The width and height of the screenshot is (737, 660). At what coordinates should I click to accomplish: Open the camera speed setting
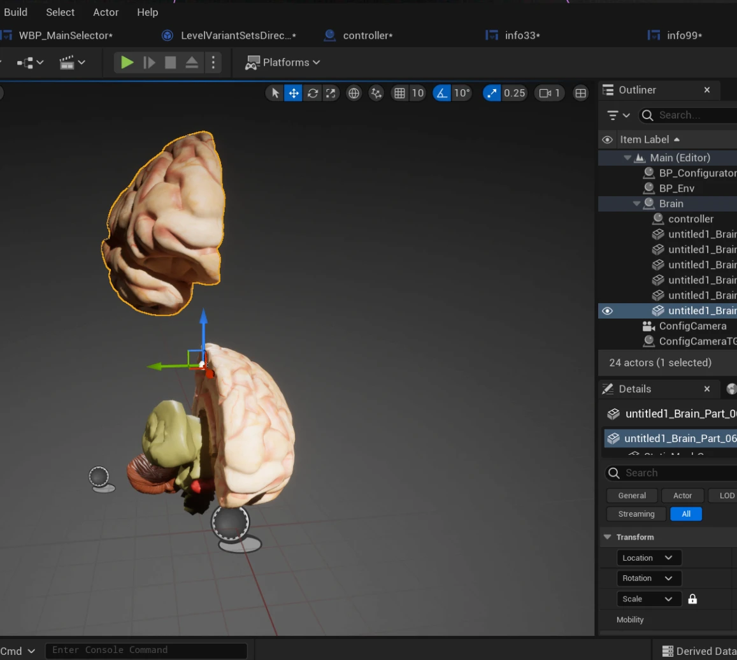(x=549, y=93)
